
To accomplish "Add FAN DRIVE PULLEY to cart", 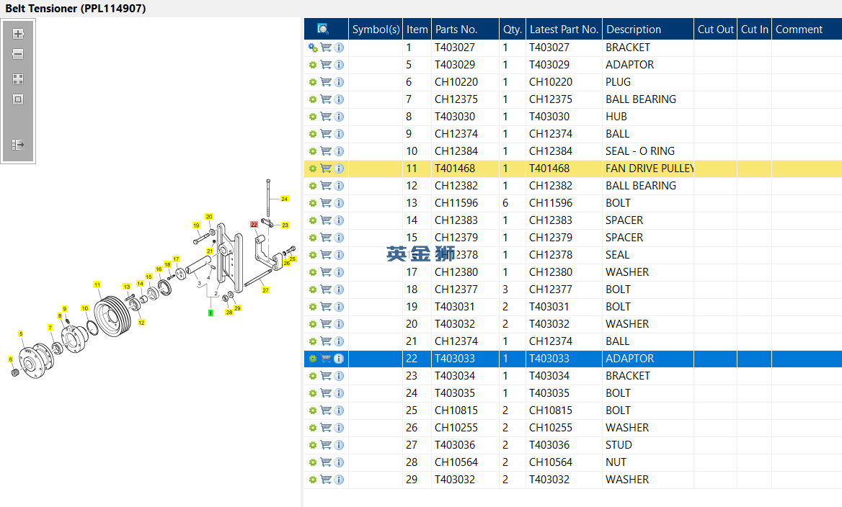I will [326, 169].
